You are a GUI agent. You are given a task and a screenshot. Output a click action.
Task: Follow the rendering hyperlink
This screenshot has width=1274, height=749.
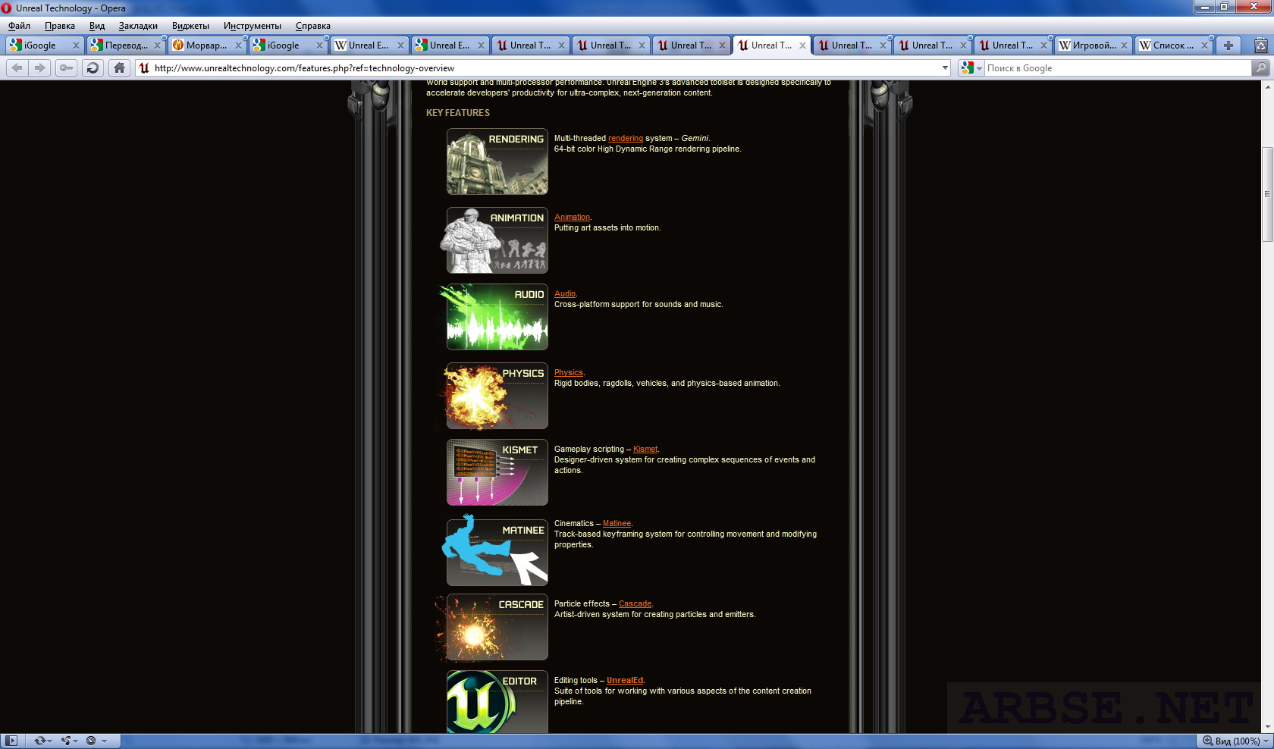[626, 138]
